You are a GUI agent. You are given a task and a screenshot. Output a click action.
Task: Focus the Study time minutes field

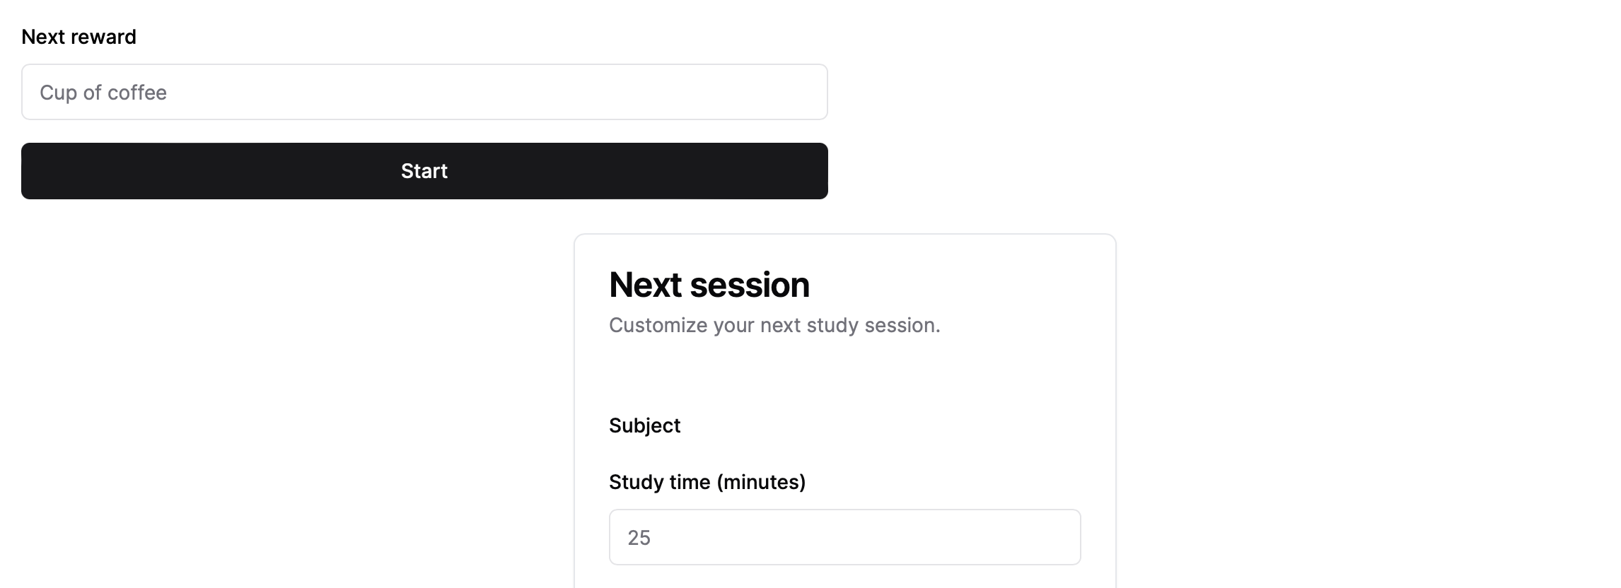click(x=844, y=537)
